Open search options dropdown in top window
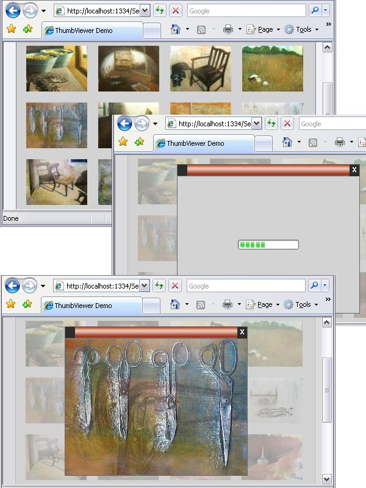Image resolution: width=366 pixels, height=488 pixels. pyautogui.click(x=326, y=10)
